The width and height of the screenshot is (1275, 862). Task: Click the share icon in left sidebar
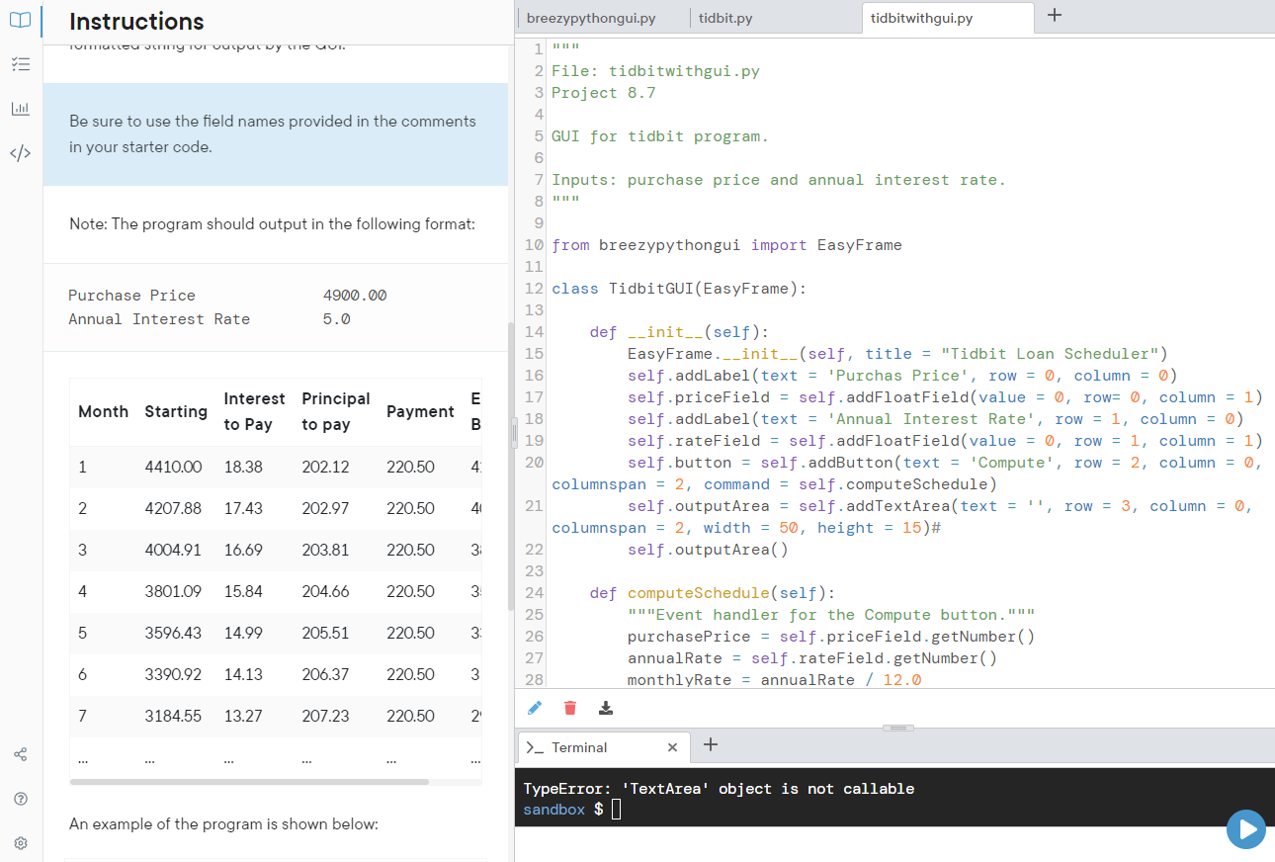[21, 755]
